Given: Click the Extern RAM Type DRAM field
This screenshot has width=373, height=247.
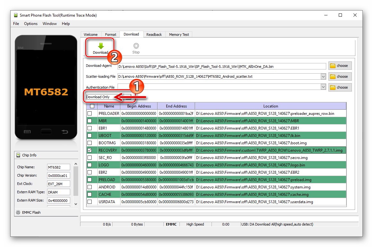Looking at the screenshot, I should (x=59, y=192).
